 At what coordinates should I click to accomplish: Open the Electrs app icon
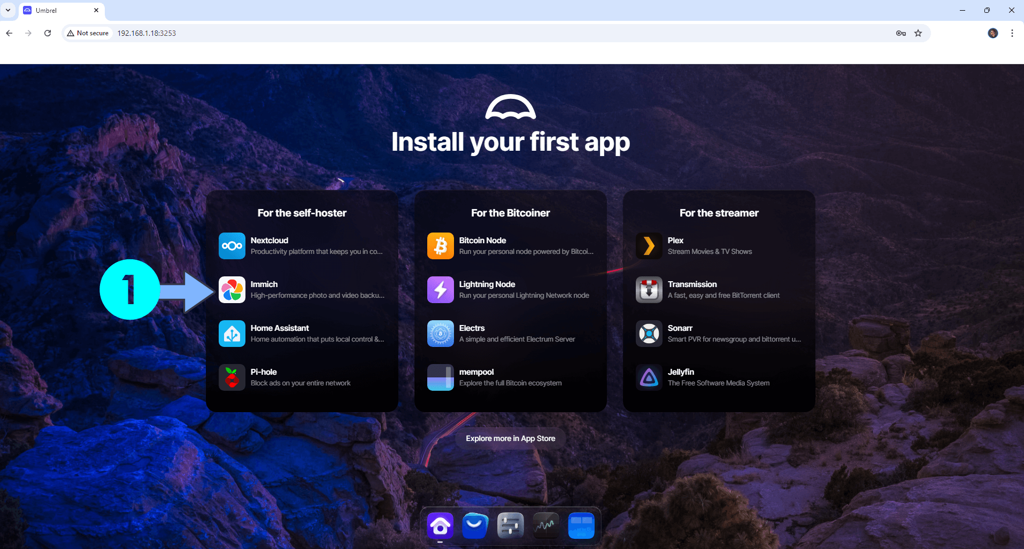click(441, 334)
